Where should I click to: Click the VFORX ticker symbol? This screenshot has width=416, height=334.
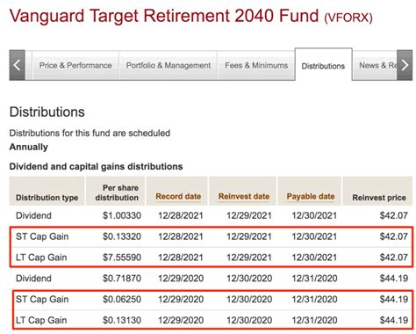click(x=348, y=18)
